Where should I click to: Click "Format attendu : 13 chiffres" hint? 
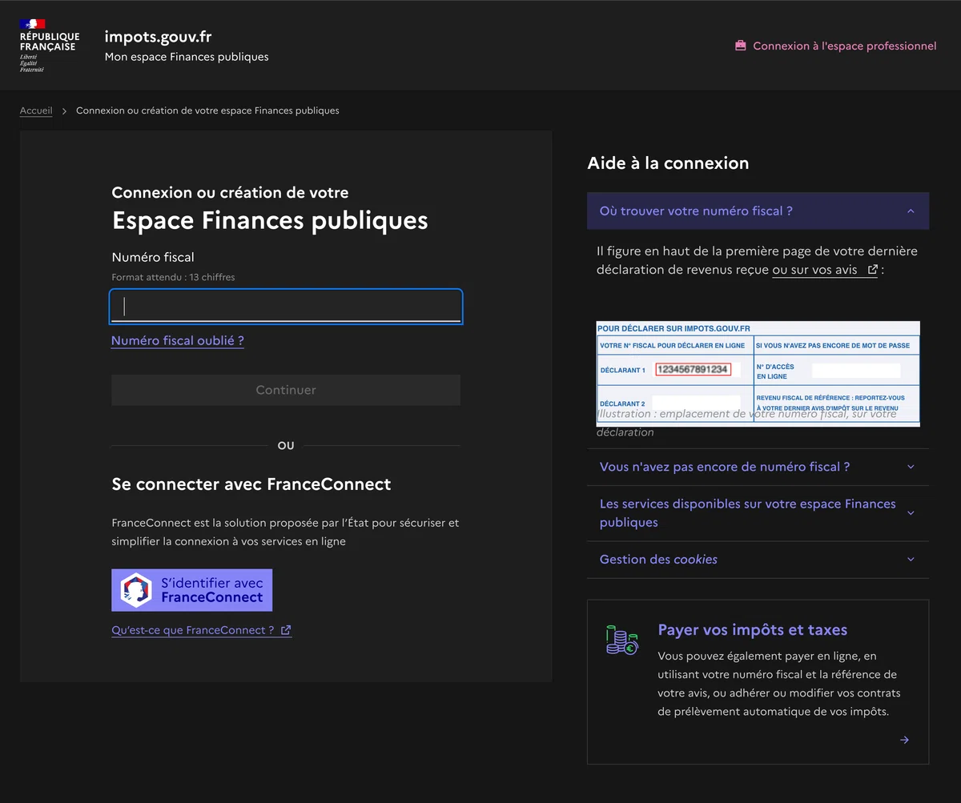173,277
